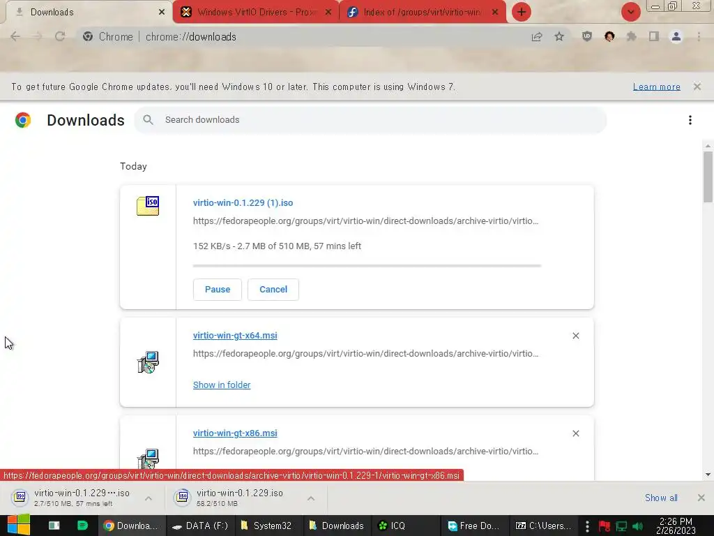
Task: Open the clock showing 2:26 PM
Action: (x=676, y=526)
